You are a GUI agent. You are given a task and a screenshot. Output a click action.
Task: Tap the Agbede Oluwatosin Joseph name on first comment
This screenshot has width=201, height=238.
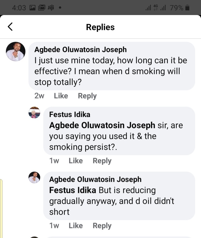[x=80, y=50]
